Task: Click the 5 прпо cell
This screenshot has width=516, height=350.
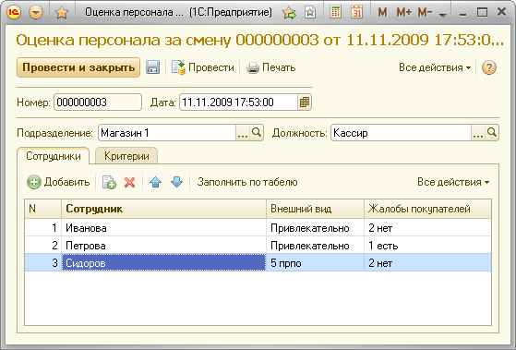Action: click(x=316, y=263)
